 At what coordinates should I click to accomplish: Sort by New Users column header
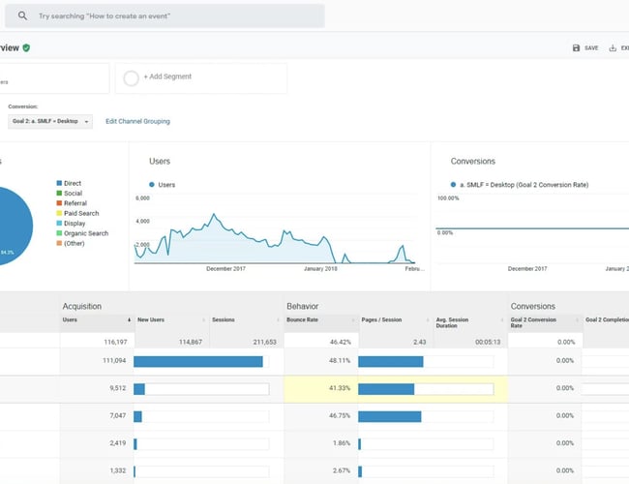[x=154, y=319]
